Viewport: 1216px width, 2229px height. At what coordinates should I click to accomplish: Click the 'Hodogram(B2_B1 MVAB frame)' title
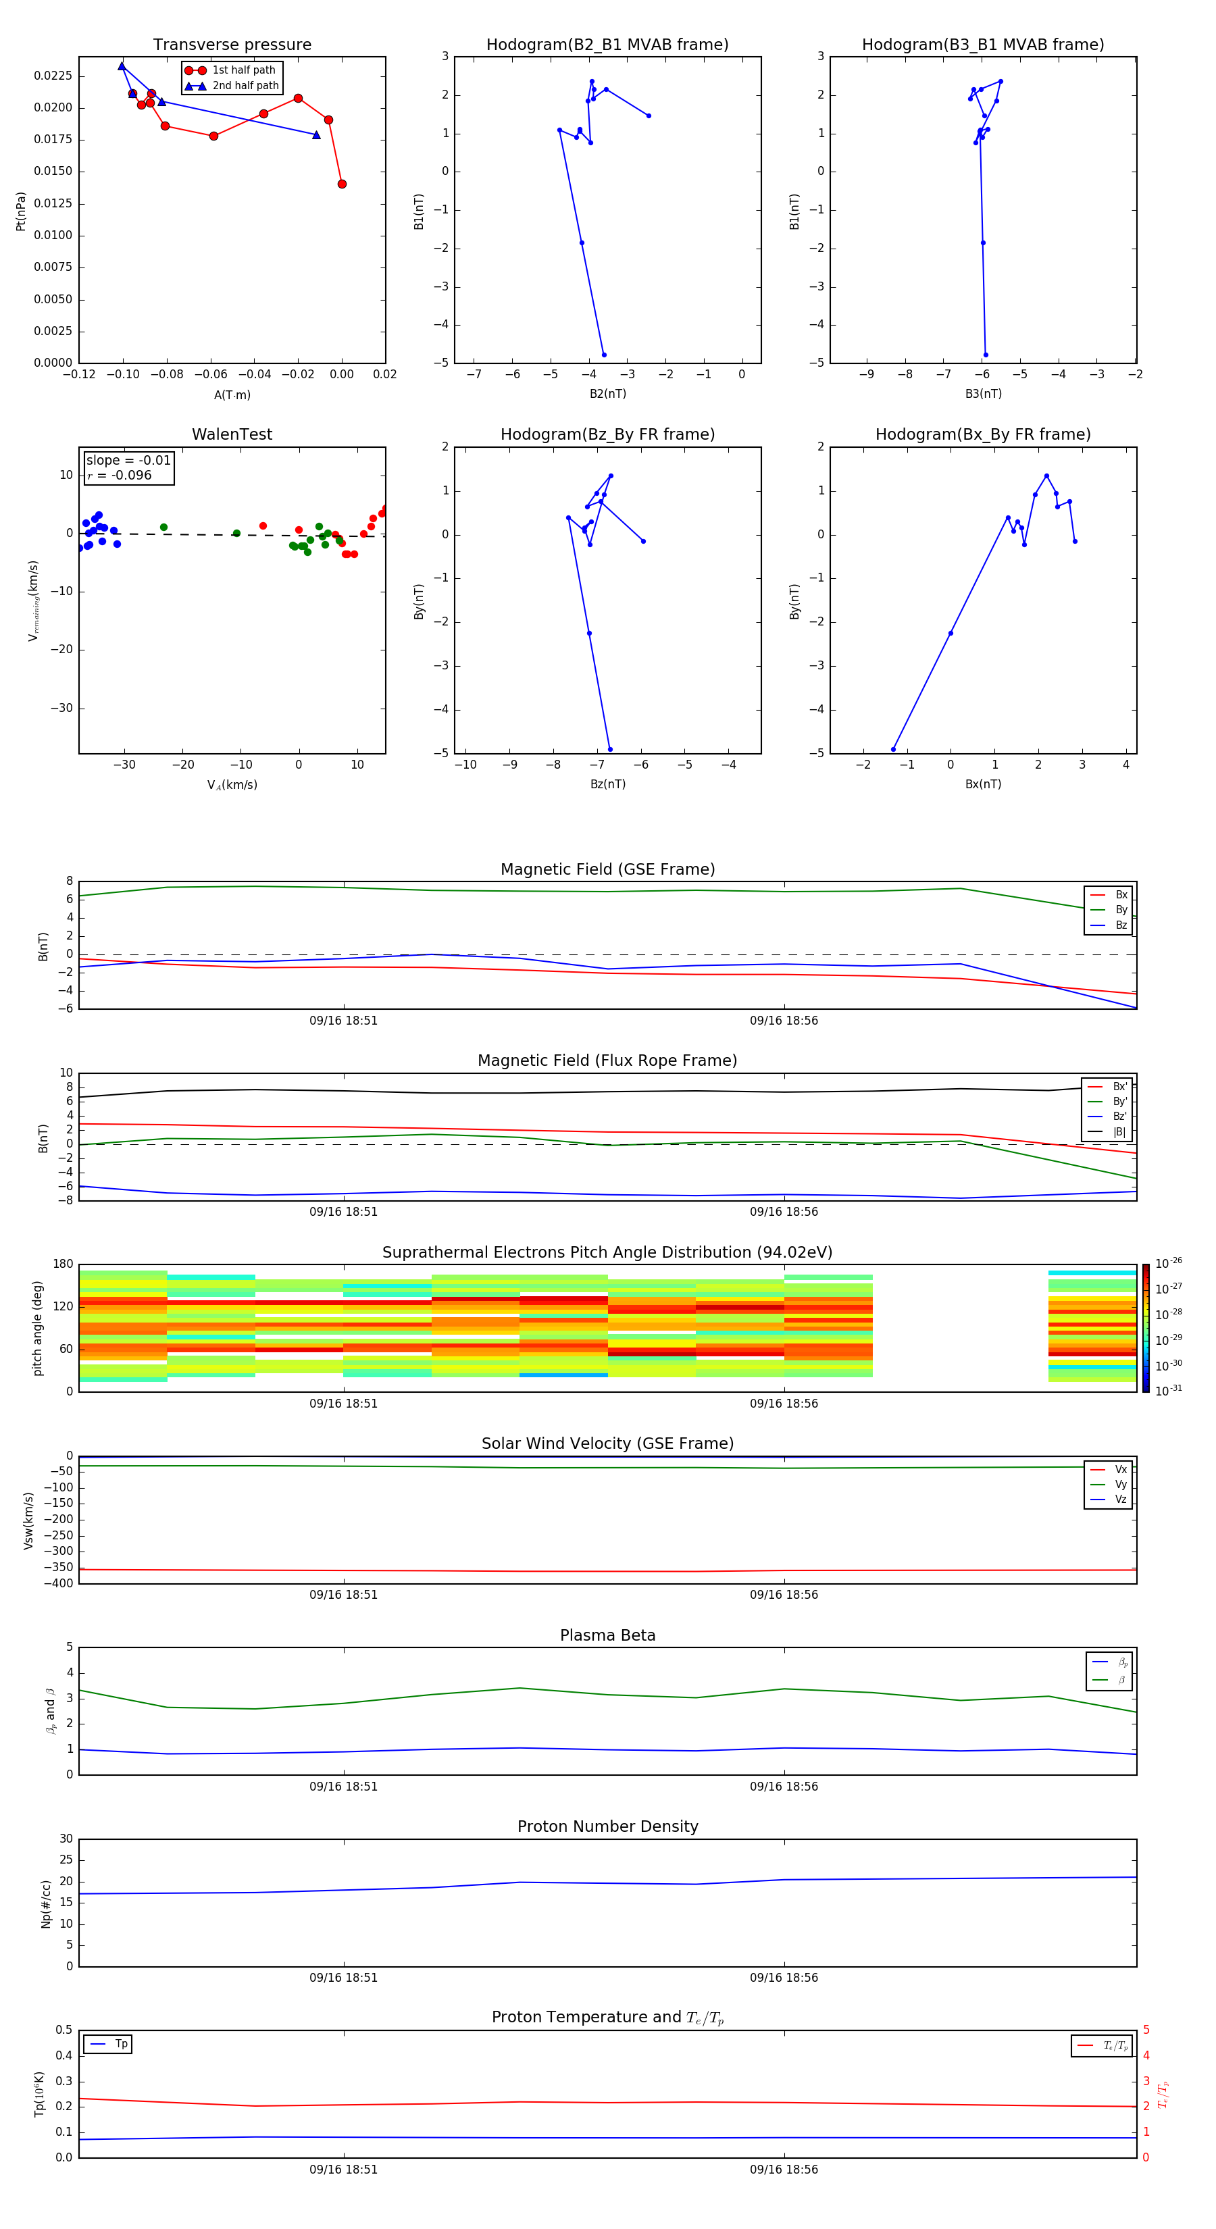pyautogui.click(x=607, y=45)
